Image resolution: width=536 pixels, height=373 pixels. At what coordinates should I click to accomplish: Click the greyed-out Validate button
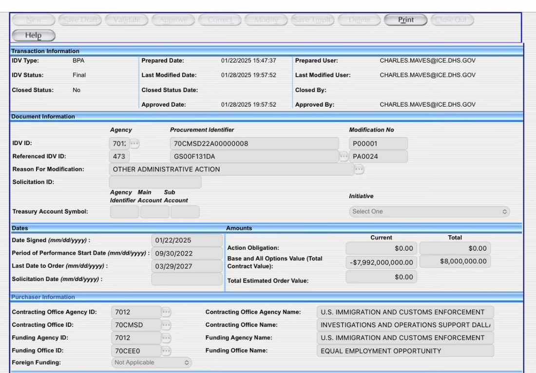pos(127,20)
